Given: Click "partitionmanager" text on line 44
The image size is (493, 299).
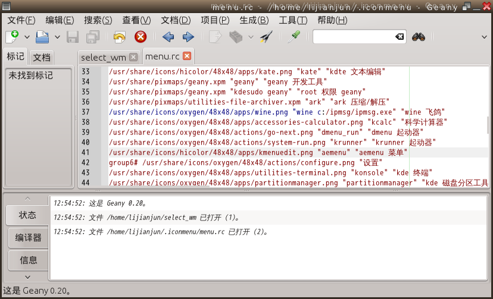Looking at the screenshot, I should pyautogui.click(x=379, y=182).
